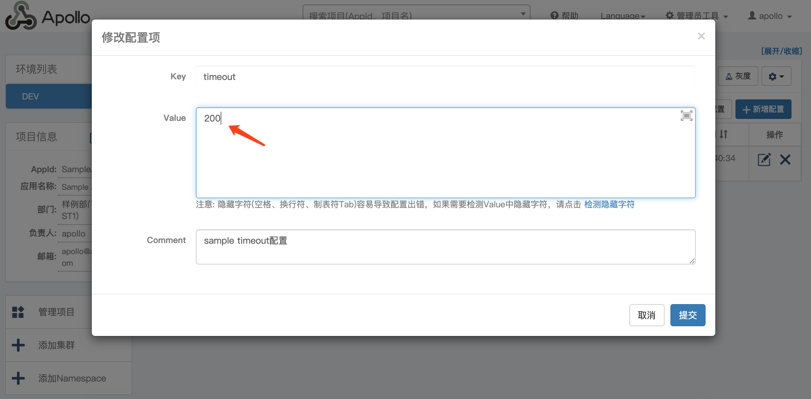Click the delete config item X icon
This screenshot has width=811, height=399.
(x=785, y=160)
